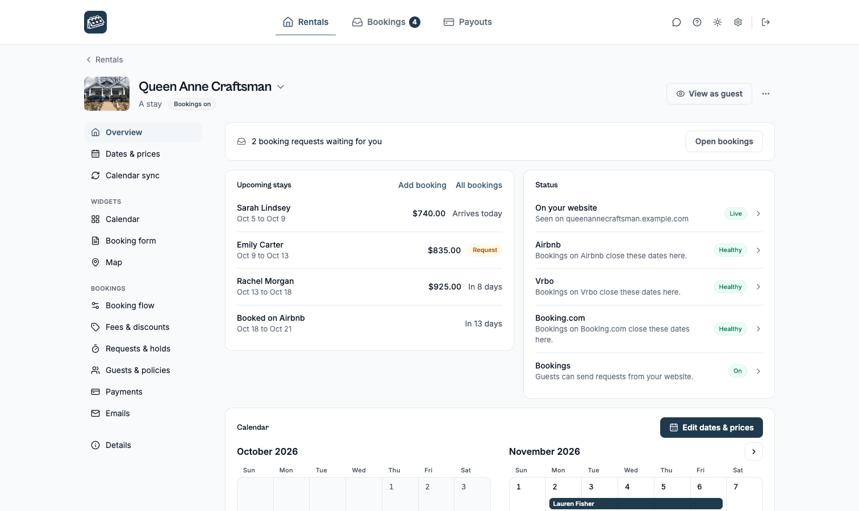Image resolution: width=859 pixels, height=511 pixels.
Task: Open Lauren Fisher's calendar booking bar
Action: click(x=636, y=504)
